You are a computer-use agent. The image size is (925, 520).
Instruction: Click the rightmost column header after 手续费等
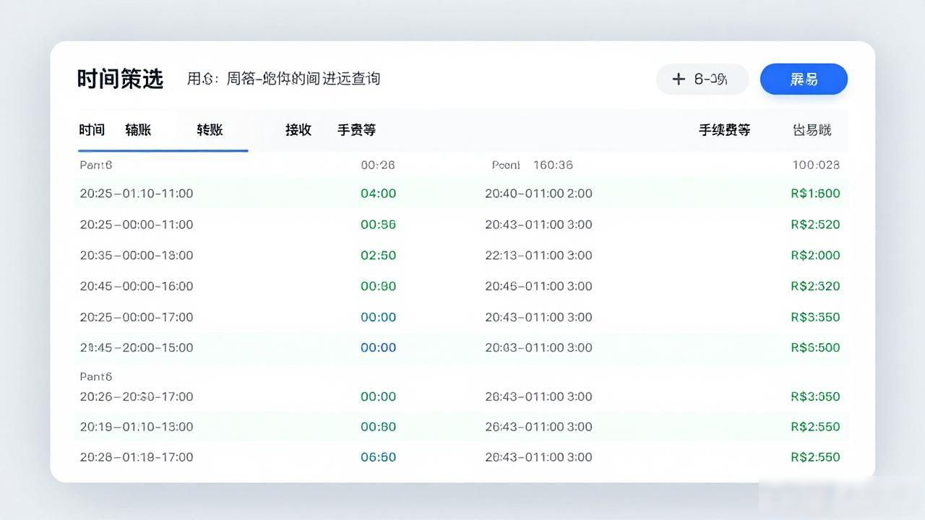pyautogui.click(x=812, y=130)
